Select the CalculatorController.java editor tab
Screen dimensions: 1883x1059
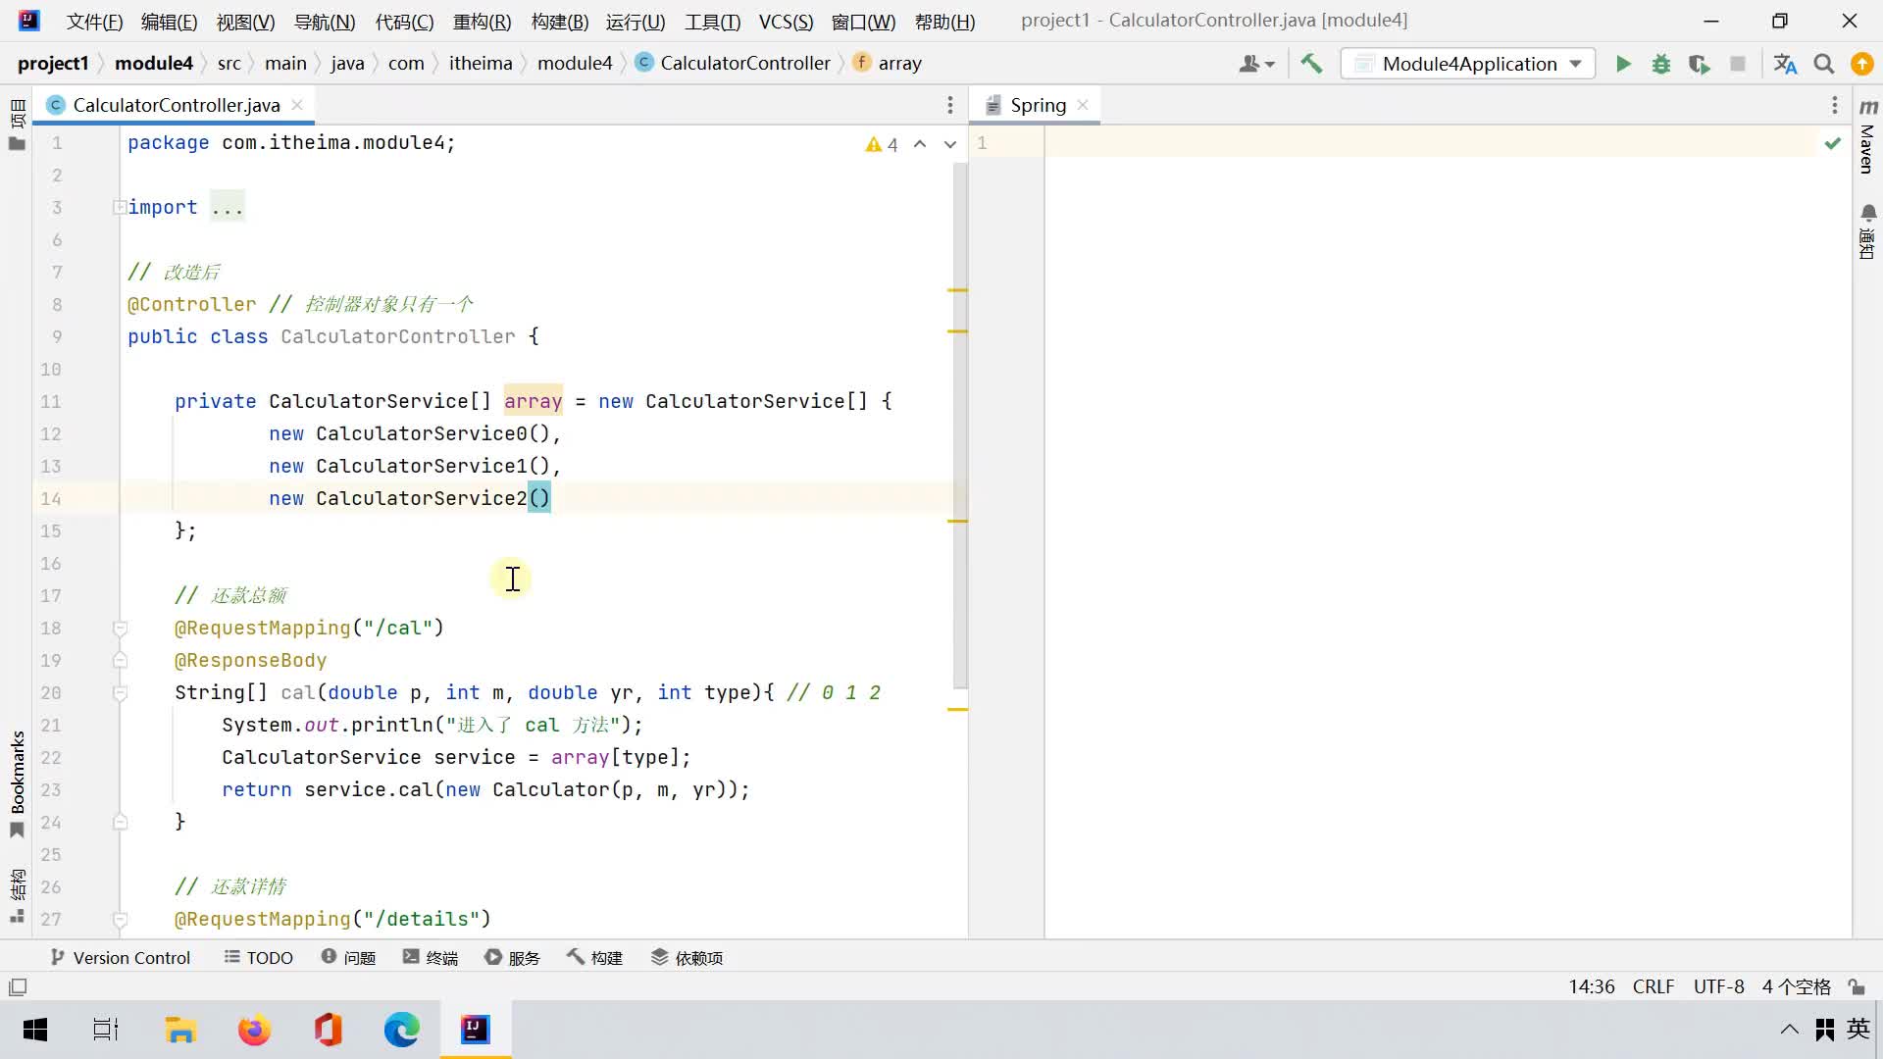click(175, 105)
